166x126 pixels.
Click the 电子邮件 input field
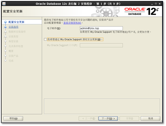pos(101,28)
